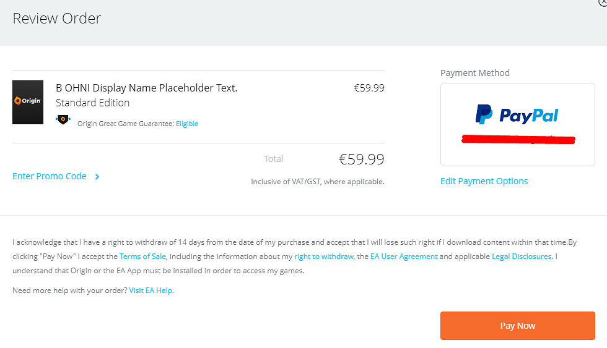Open Edit Payment Options
Viewport: 607px width, 348px height.
pyautogui.click(x=484, y=181)
